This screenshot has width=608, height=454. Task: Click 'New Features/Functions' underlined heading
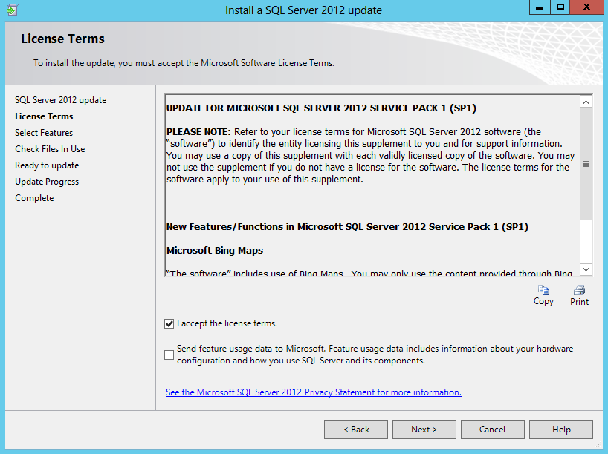click(x=347, y=226)
